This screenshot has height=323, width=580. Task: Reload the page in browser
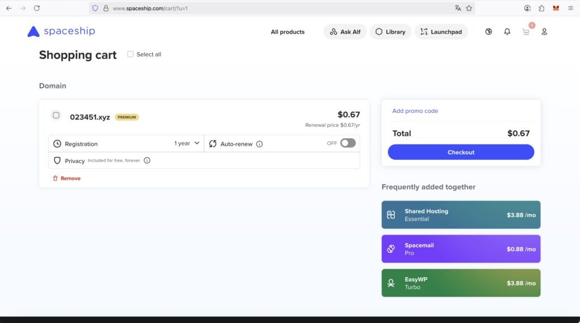[37, 8]
